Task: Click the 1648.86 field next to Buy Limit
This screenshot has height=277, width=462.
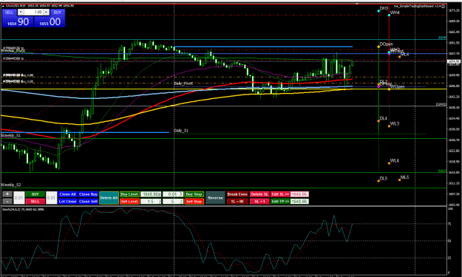Action: 151,194
